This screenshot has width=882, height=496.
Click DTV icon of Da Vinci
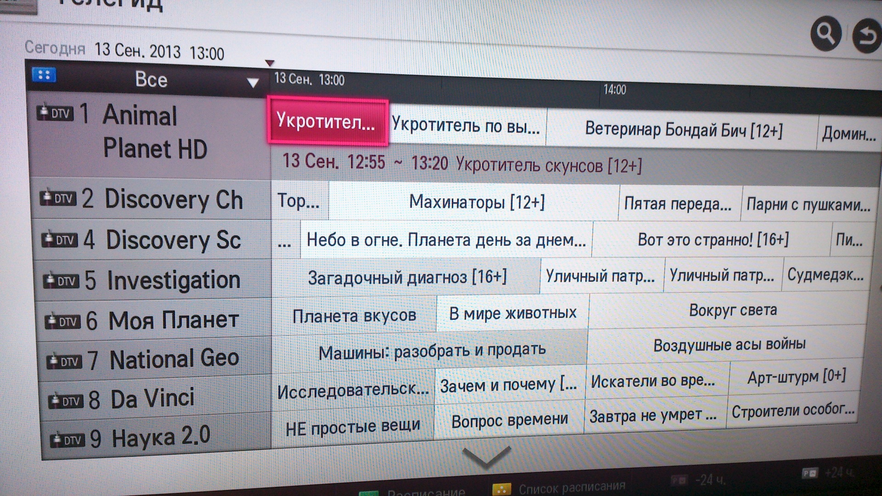pos(66,401)
